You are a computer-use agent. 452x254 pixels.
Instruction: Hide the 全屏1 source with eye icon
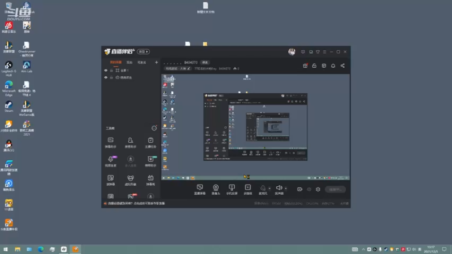[106, 70]
